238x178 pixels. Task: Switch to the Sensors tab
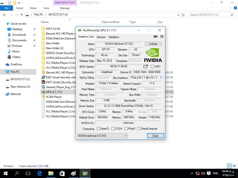coord(101,37)
